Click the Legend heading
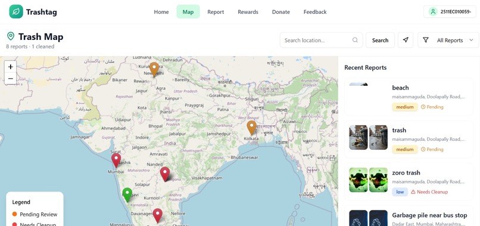This screenshot has width=480, height=226. click(21, 202)
